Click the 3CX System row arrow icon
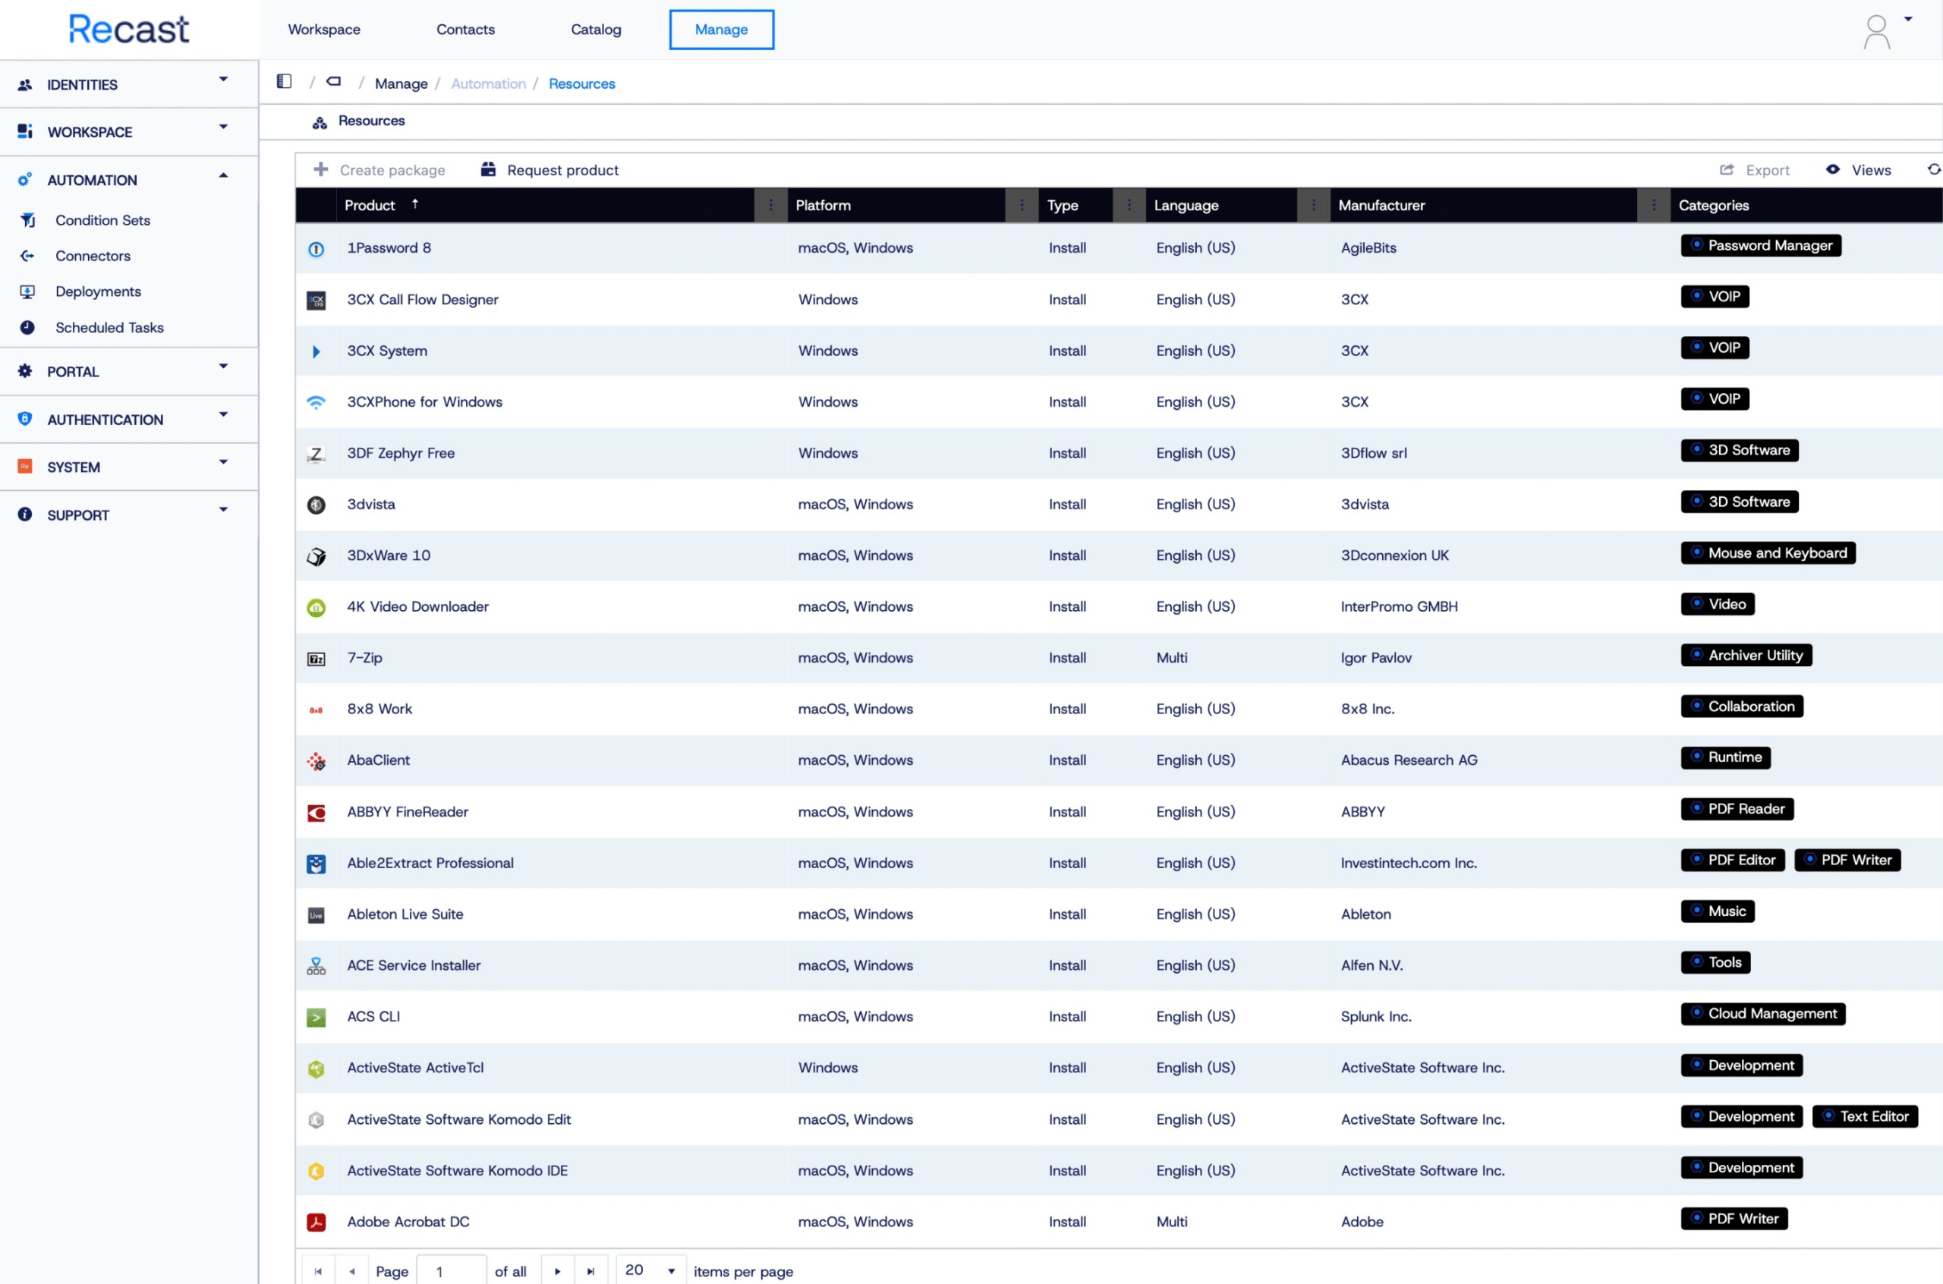This screenshot has width=1943, height=1284. pyautogui.click(x=316, y=352)
